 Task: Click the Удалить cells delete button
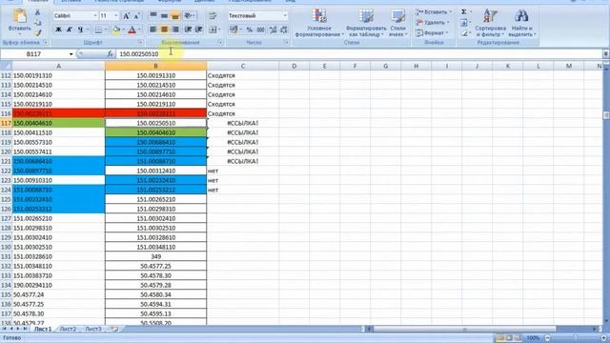433,23
